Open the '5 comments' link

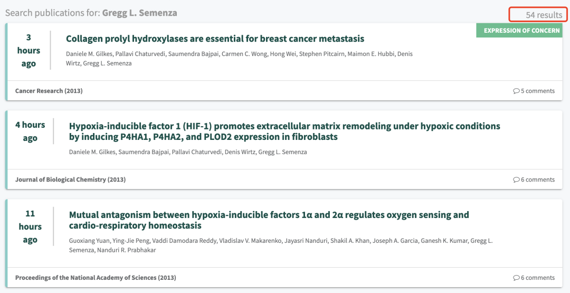point(537,91)
